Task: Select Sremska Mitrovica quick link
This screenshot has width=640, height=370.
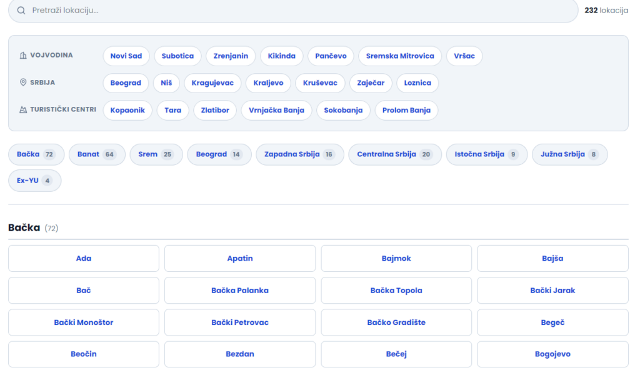Action: tap(400, 56)
